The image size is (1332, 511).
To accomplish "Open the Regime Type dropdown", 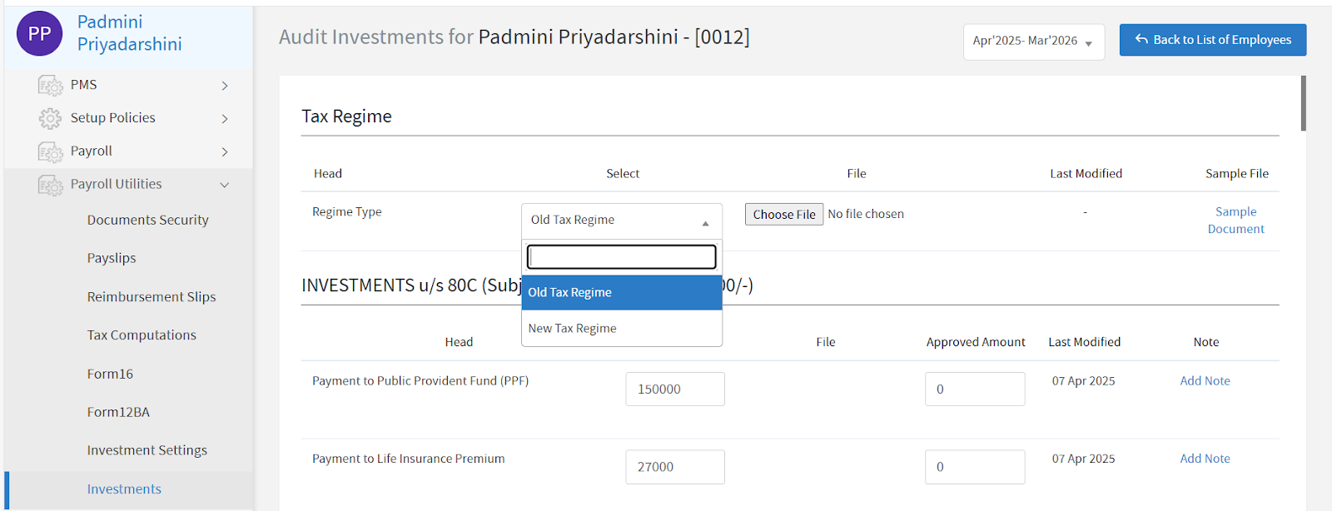I will tap(621, 220).
